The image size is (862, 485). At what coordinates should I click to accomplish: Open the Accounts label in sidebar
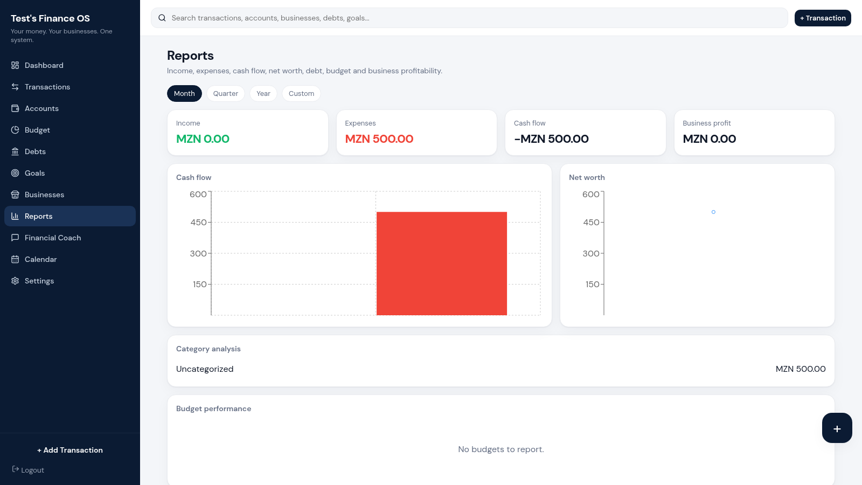pos(41,108)
